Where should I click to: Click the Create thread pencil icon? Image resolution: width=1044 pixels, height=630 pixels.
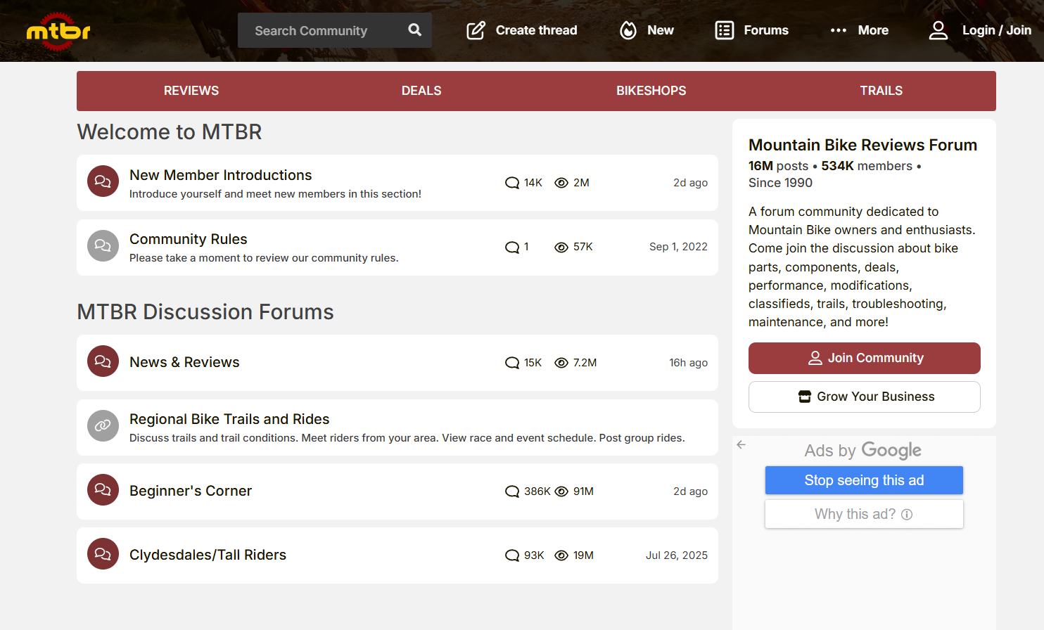(476, 30)
